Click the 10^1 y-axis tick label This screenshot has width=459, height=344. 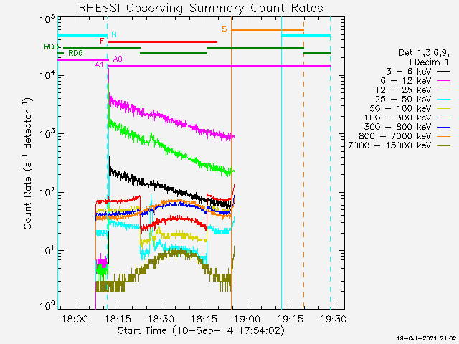point(47,252)
